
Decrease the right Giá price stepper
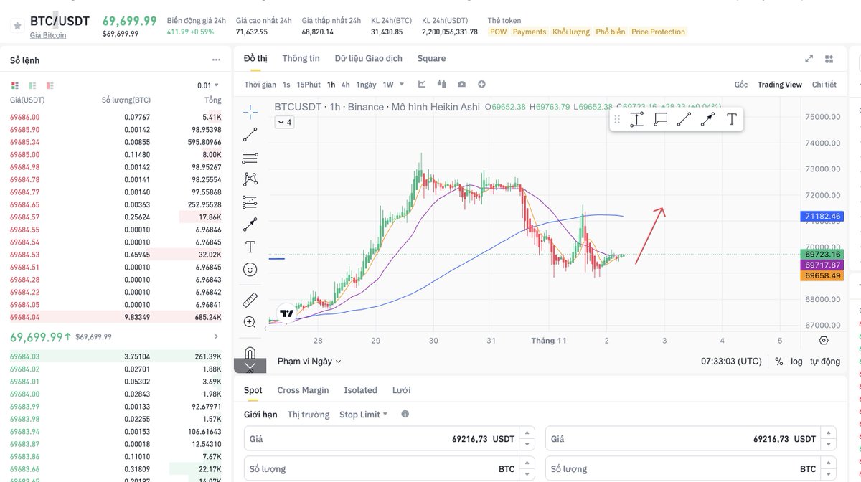(x=829, y=443)
